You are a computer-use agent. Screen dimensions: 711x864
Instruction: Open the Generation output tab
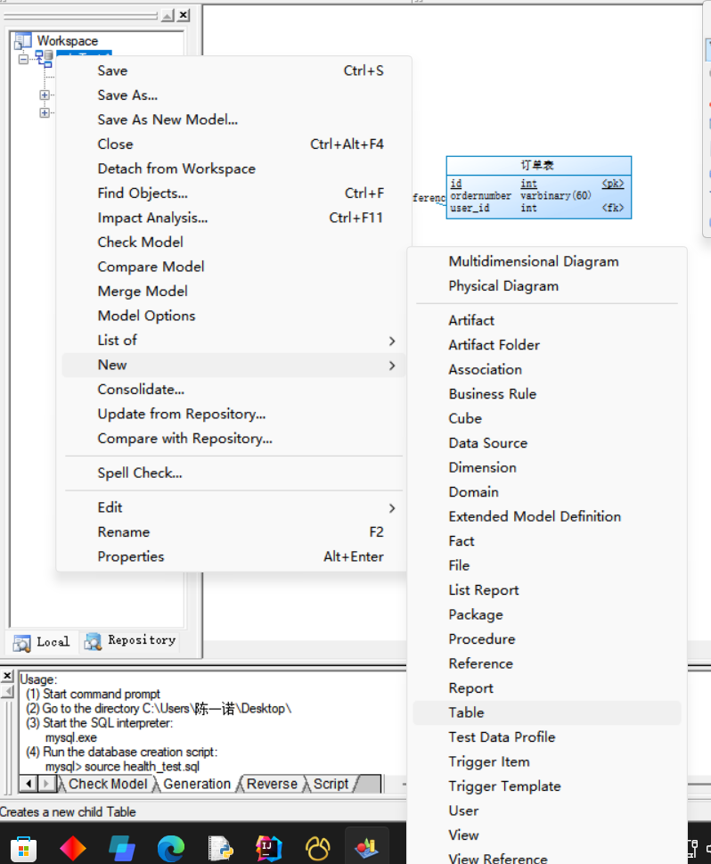[x=197, y=784]
